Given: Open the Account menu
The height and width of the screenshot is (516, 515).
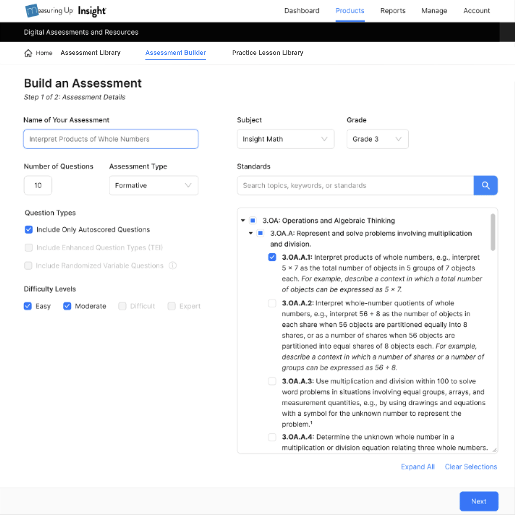Looking at the screenshot, I should (x=477, y=11).
